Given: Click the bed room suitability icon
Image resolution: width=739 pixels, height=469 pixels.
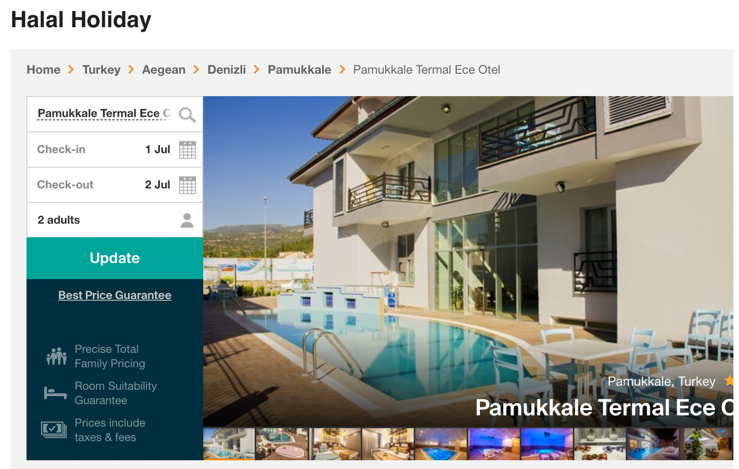Looking at the screenshot, I should click(x=55, y=393).
